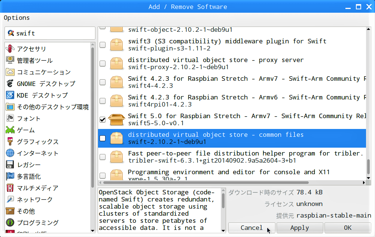The image size is (375, 237).
Task: Click the package list horizontal scrollbar thumb
Action: coord(206,182)
